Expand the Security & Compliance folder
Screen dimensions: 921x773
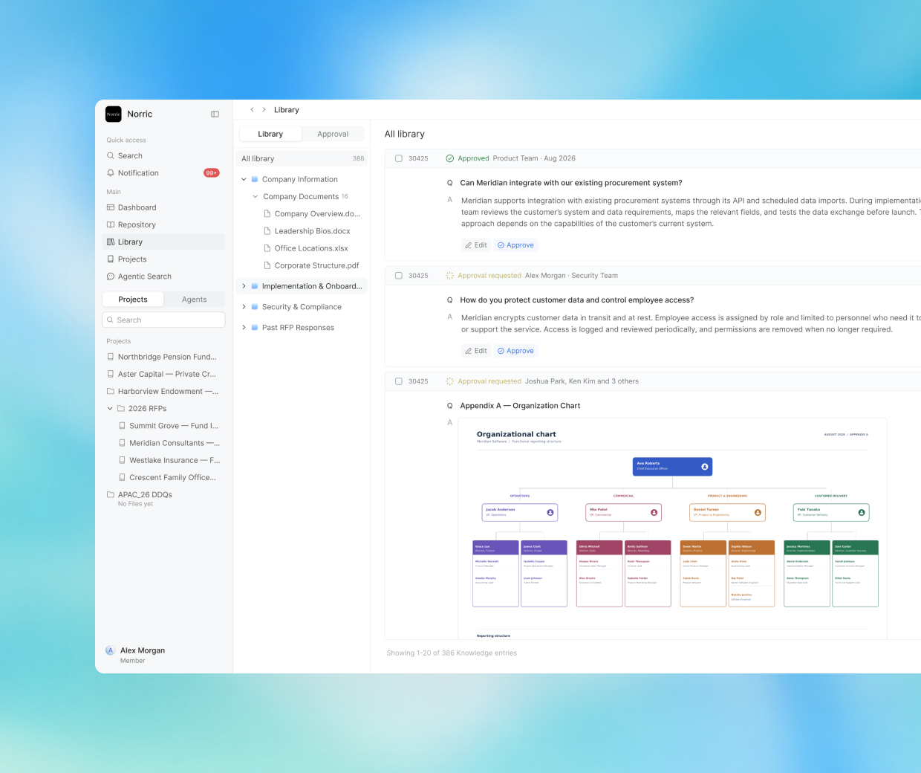tap(244, 307)
